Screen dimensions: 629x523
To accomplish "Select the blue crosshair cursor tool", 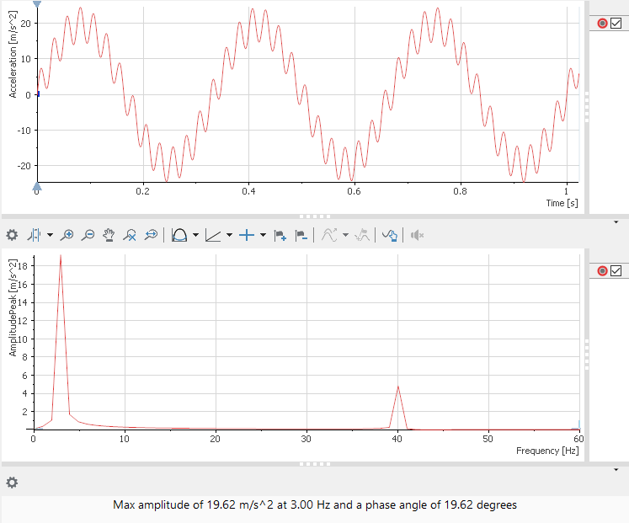I will click(x=247, y=235).
